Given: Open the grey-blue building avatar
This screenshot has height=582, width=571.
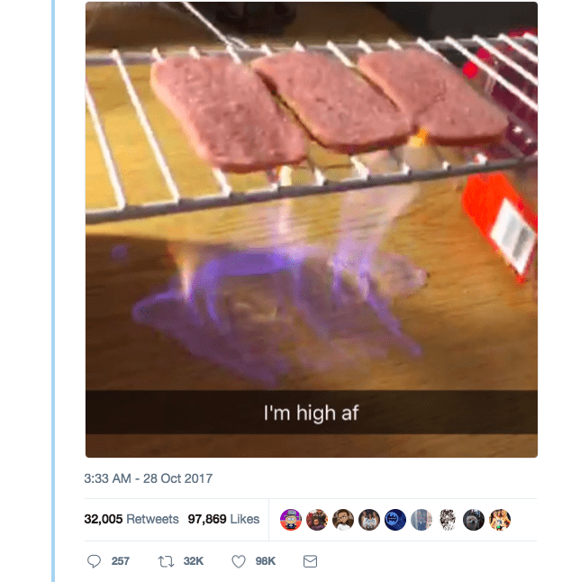Looking at the screenshot, I should (x=421, y=520).
